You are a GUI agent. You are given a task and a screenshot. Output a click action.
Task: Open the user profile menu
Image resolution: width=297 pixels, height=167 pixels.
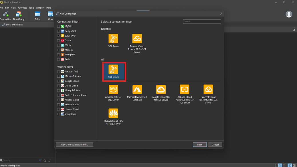(x=289, y=14)
